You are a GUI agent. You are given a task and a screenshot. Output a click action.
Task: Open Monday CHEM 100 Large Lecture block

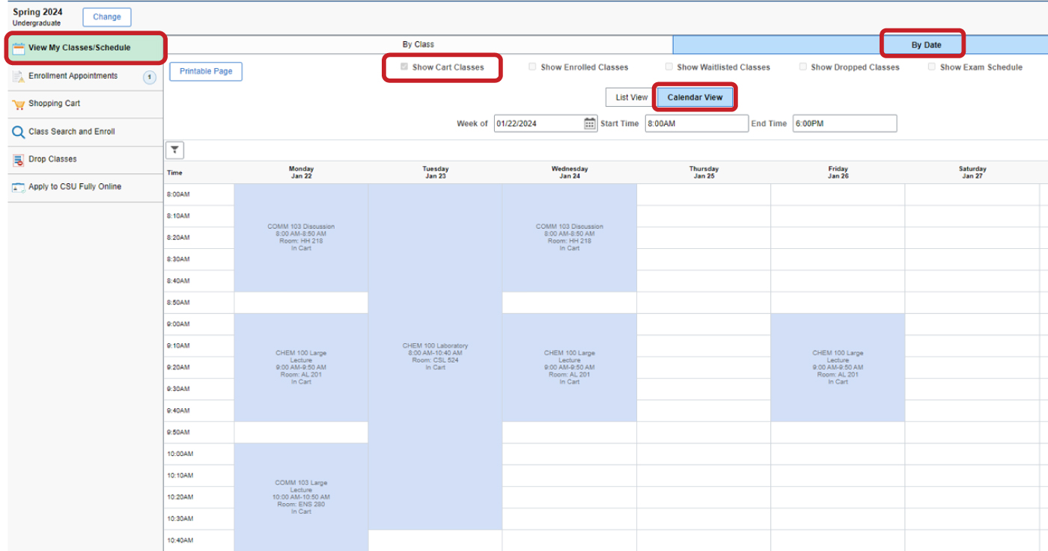tap(301, 367)
